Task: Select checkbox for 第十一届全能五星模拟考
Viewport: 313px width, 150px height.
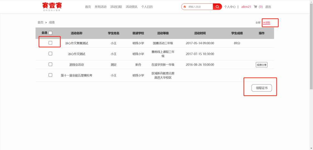Action: (x=50, y=75)
